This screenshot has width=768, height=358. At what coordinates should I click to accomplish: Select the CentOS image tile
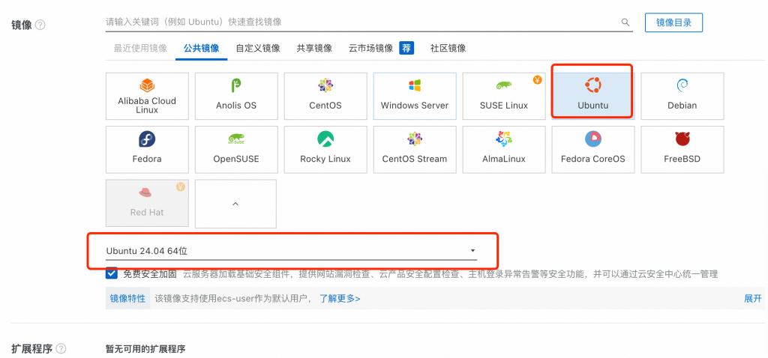pos(325,96)
